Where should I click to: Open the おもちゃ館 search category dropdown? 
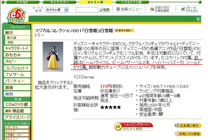[x=57, y=10]
